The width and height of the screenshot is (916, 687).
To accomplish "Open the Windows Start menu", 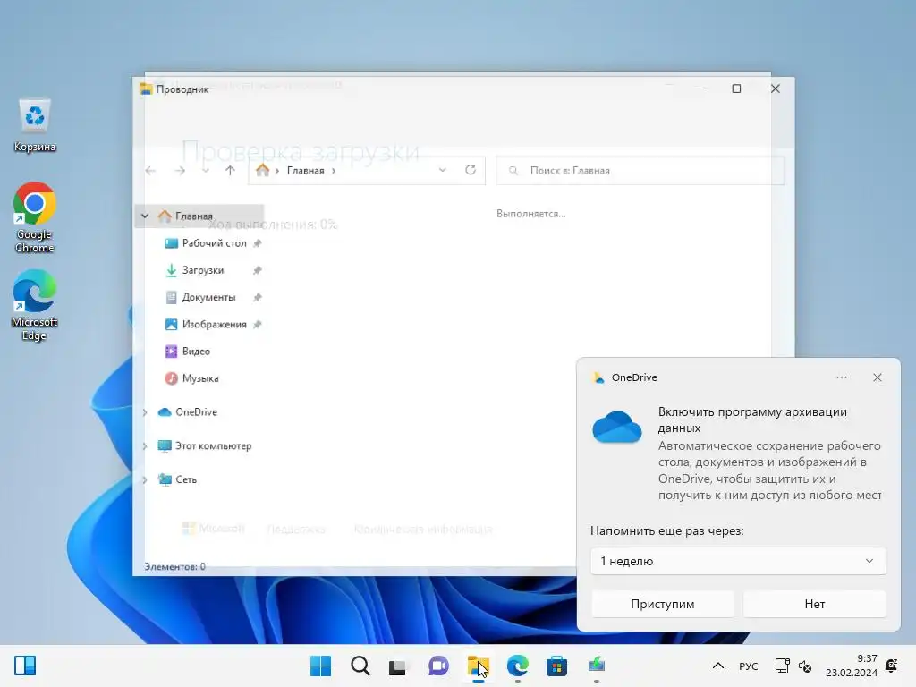I will point(320,666).
